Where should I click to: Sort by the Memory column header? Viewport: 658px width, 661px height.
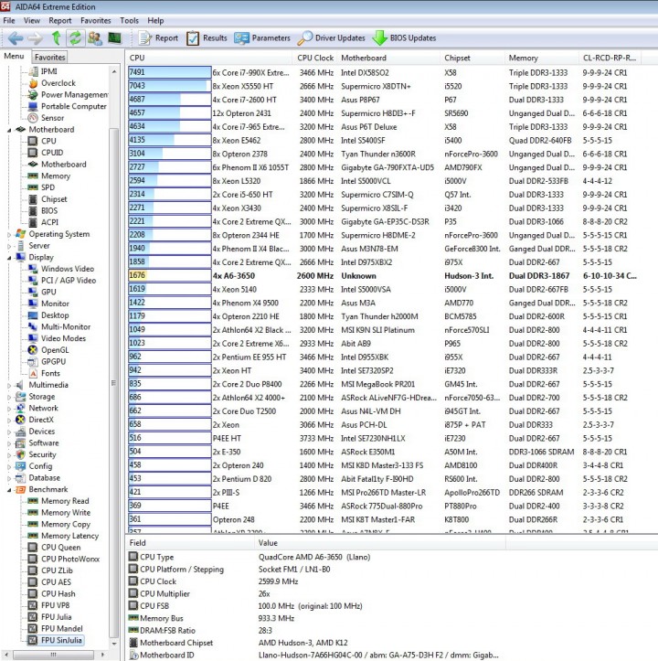[x=542, y=59]
